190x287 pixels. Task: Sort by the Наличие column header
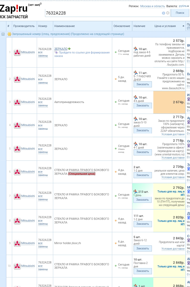coord(139,26)
